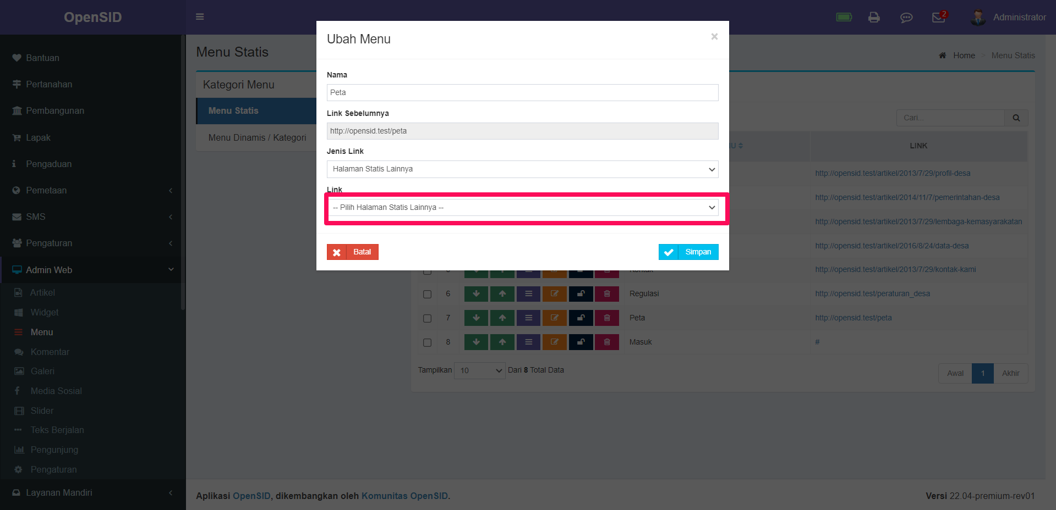Check the checkbox on row 6 Regulasi
This screenshot has width=1056, height=510.
[427, 294]
